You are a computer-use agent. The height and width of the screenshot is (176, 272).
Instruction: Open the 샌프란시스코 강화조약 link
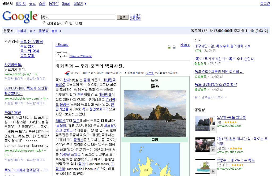[x=86, y=128]
